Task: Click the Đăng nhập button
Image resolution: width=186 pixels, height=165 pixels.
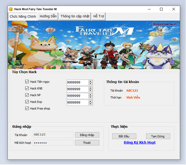Action: point(87,135)
